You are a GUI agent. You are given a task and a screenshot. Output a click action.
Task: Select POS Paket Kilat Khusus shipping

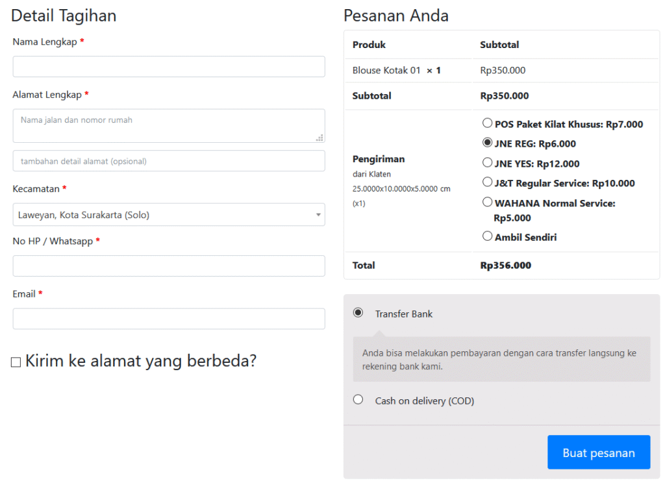[x=487, y=123]
